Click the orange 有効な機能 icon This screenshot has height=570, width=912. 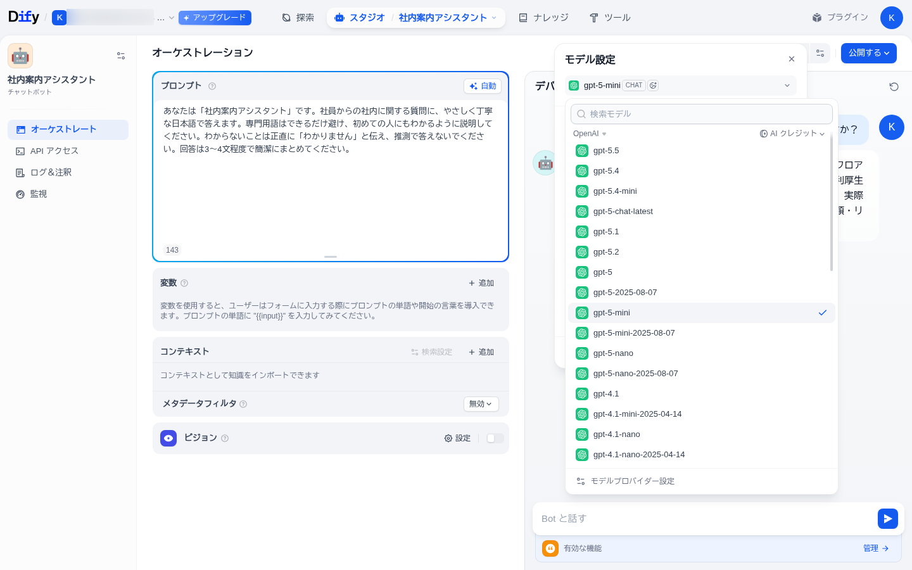[550, 548]
